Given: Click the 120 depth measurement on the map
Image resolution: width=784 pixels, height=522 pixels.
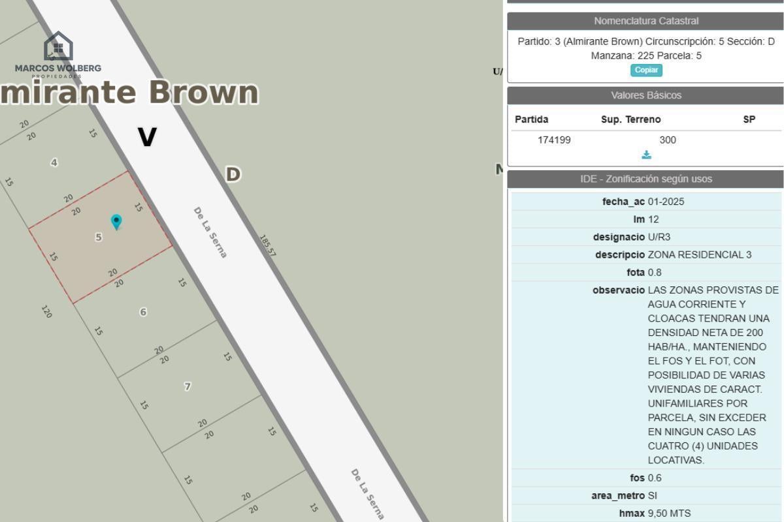Looking at the screenshot, I should coord(46,311).
